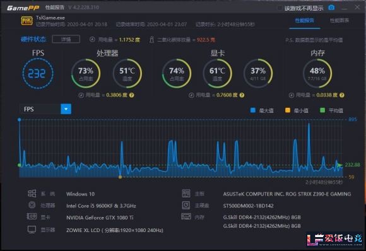This screenshot has height=251, width=366.
Task: Switch to the performance chart tab
Action: (339, 21)
